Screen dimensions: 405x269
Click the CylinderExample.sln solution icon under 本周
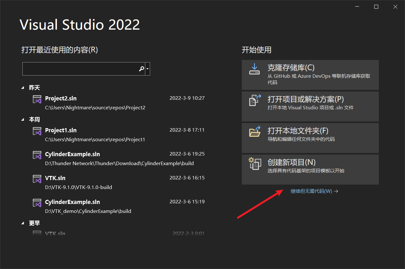[x=37, y=155]
